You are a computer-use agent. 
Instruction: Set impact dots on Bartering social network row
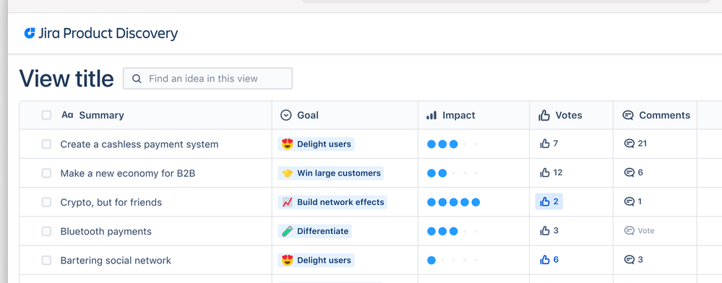pyautogui.click(x=454, y=260)
